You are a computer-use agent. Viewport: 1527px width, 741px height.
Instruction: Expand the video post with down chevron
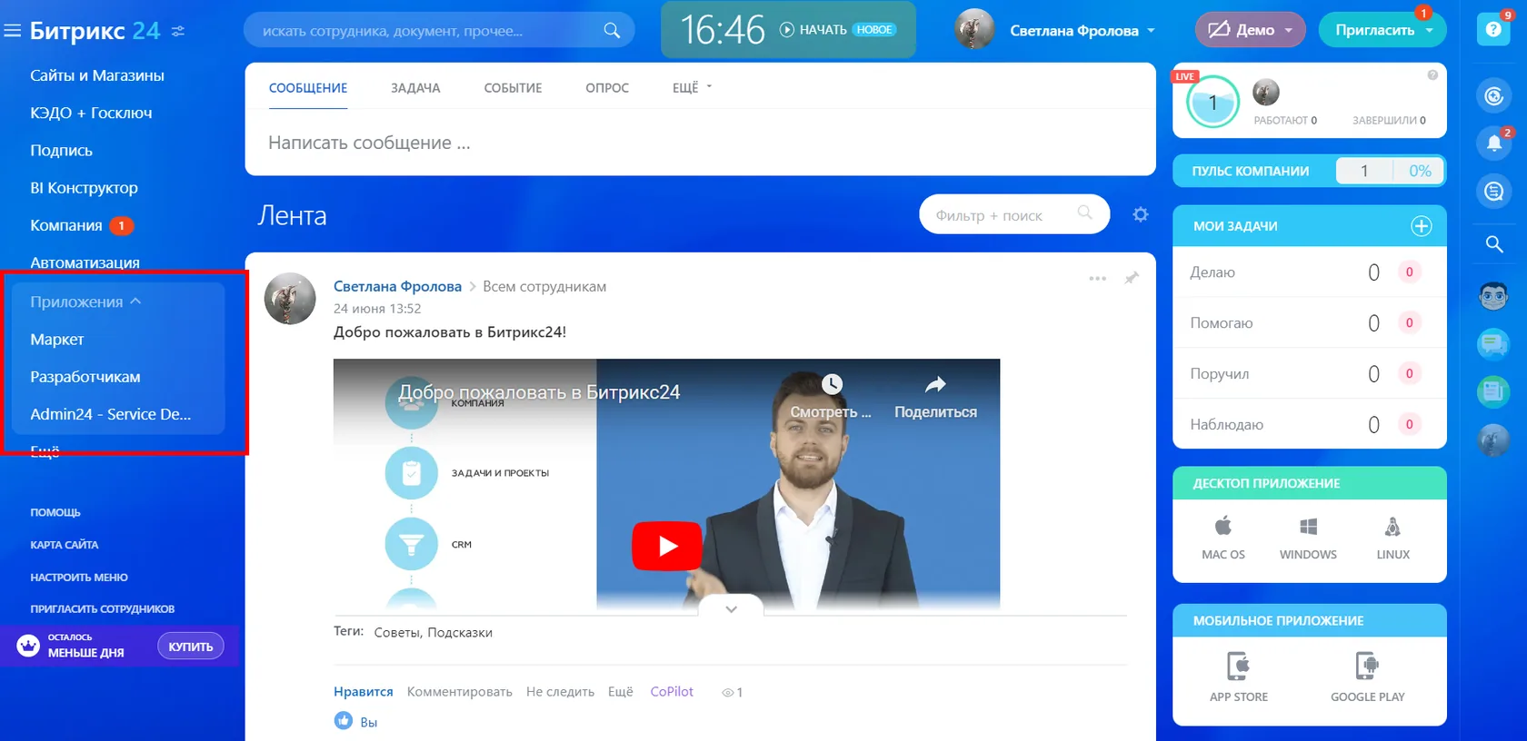pos(731,609)
